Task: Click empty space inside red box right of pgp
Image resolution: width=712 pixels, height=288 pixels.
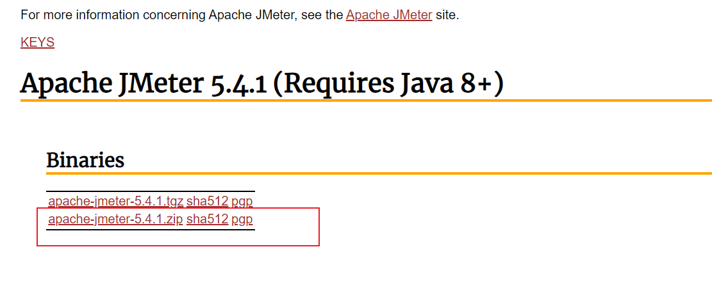Action: 288,224
